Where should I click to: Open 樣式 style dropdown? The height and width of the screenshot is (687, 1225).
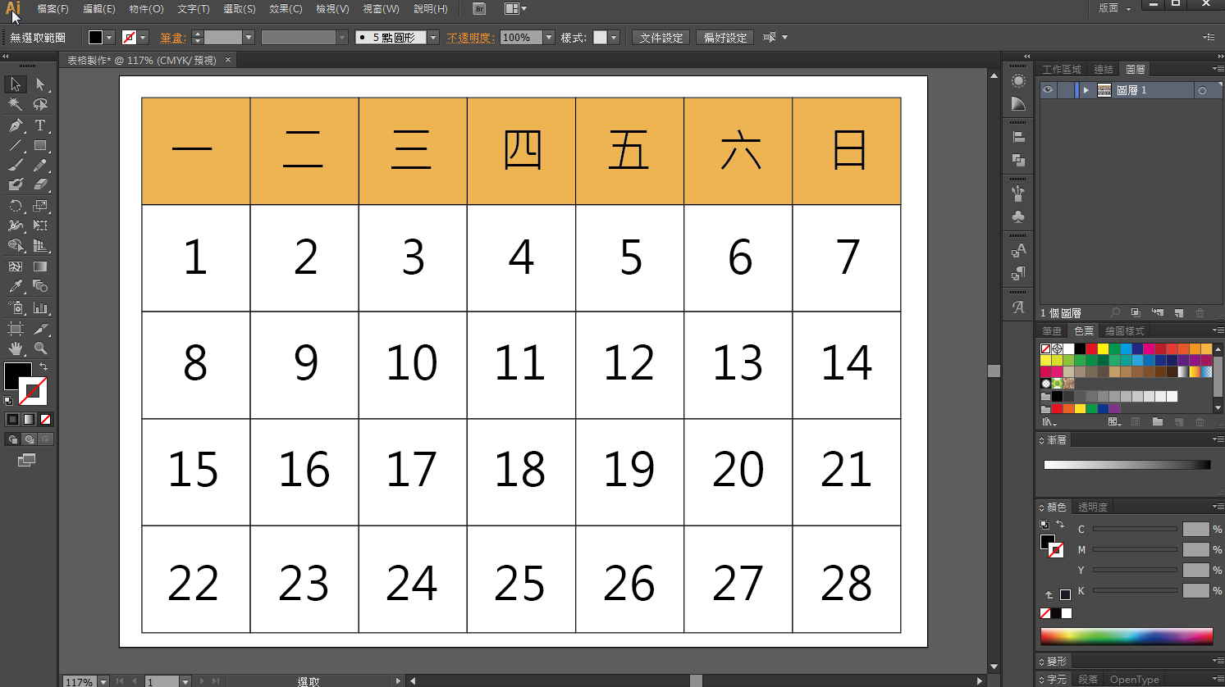click(x=614, y=38)
